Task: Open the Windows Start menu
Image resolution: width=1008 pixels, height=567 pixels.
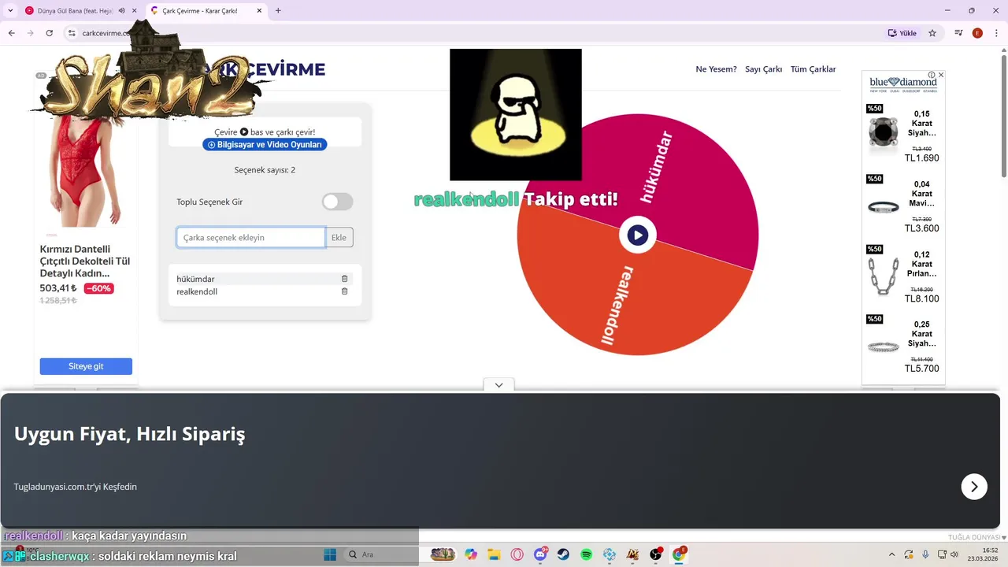Action: point(330,554)
